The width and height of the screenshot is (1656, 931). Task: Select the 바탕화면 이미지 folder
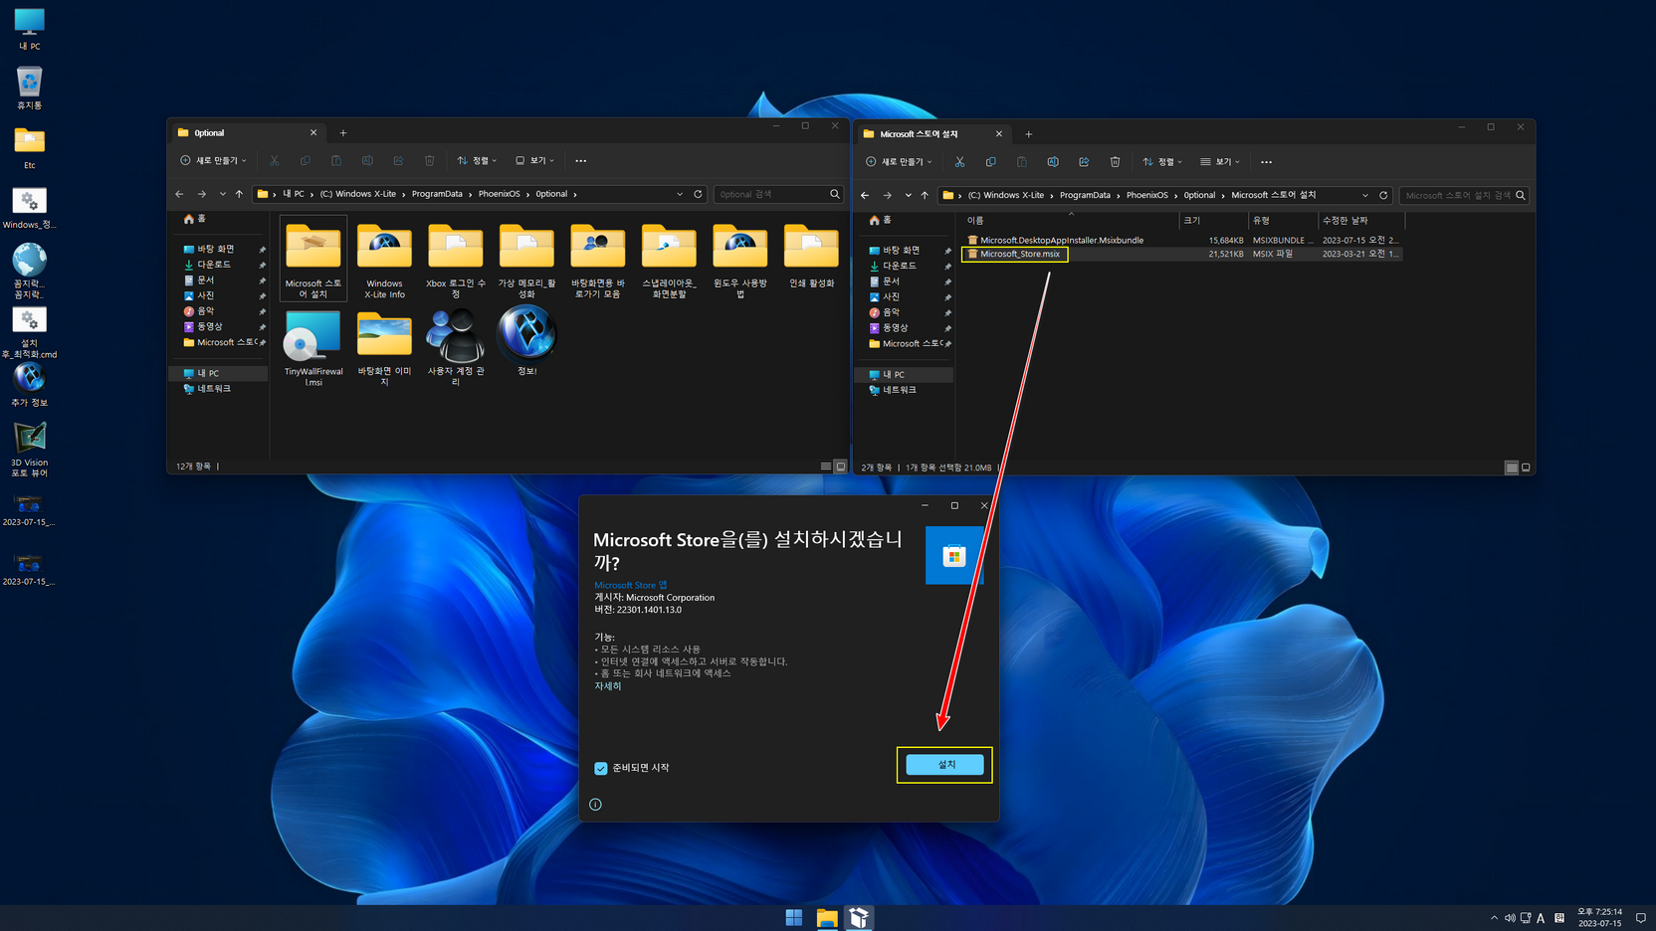pyautogui.click(x=384, y=346)
